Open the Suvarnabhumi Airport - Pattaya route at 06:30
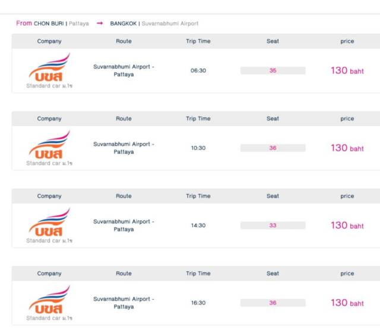Screen dimensions: 380x331 [x=123, y=71]
